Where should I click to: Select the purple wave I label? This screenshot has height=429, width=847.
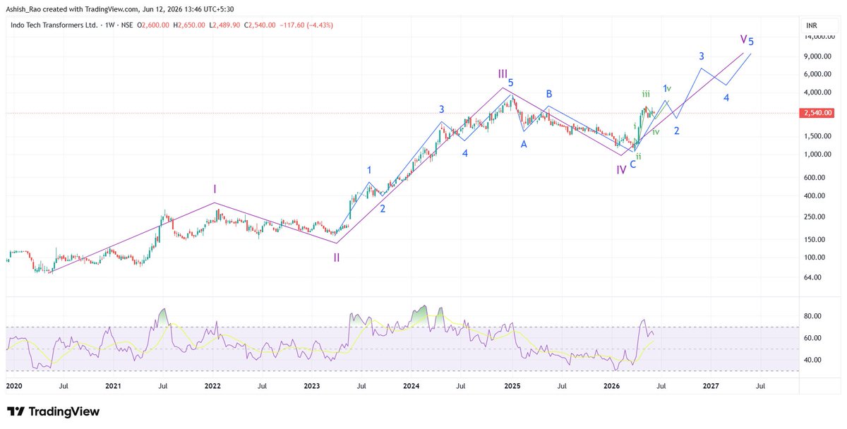[215, 188]
